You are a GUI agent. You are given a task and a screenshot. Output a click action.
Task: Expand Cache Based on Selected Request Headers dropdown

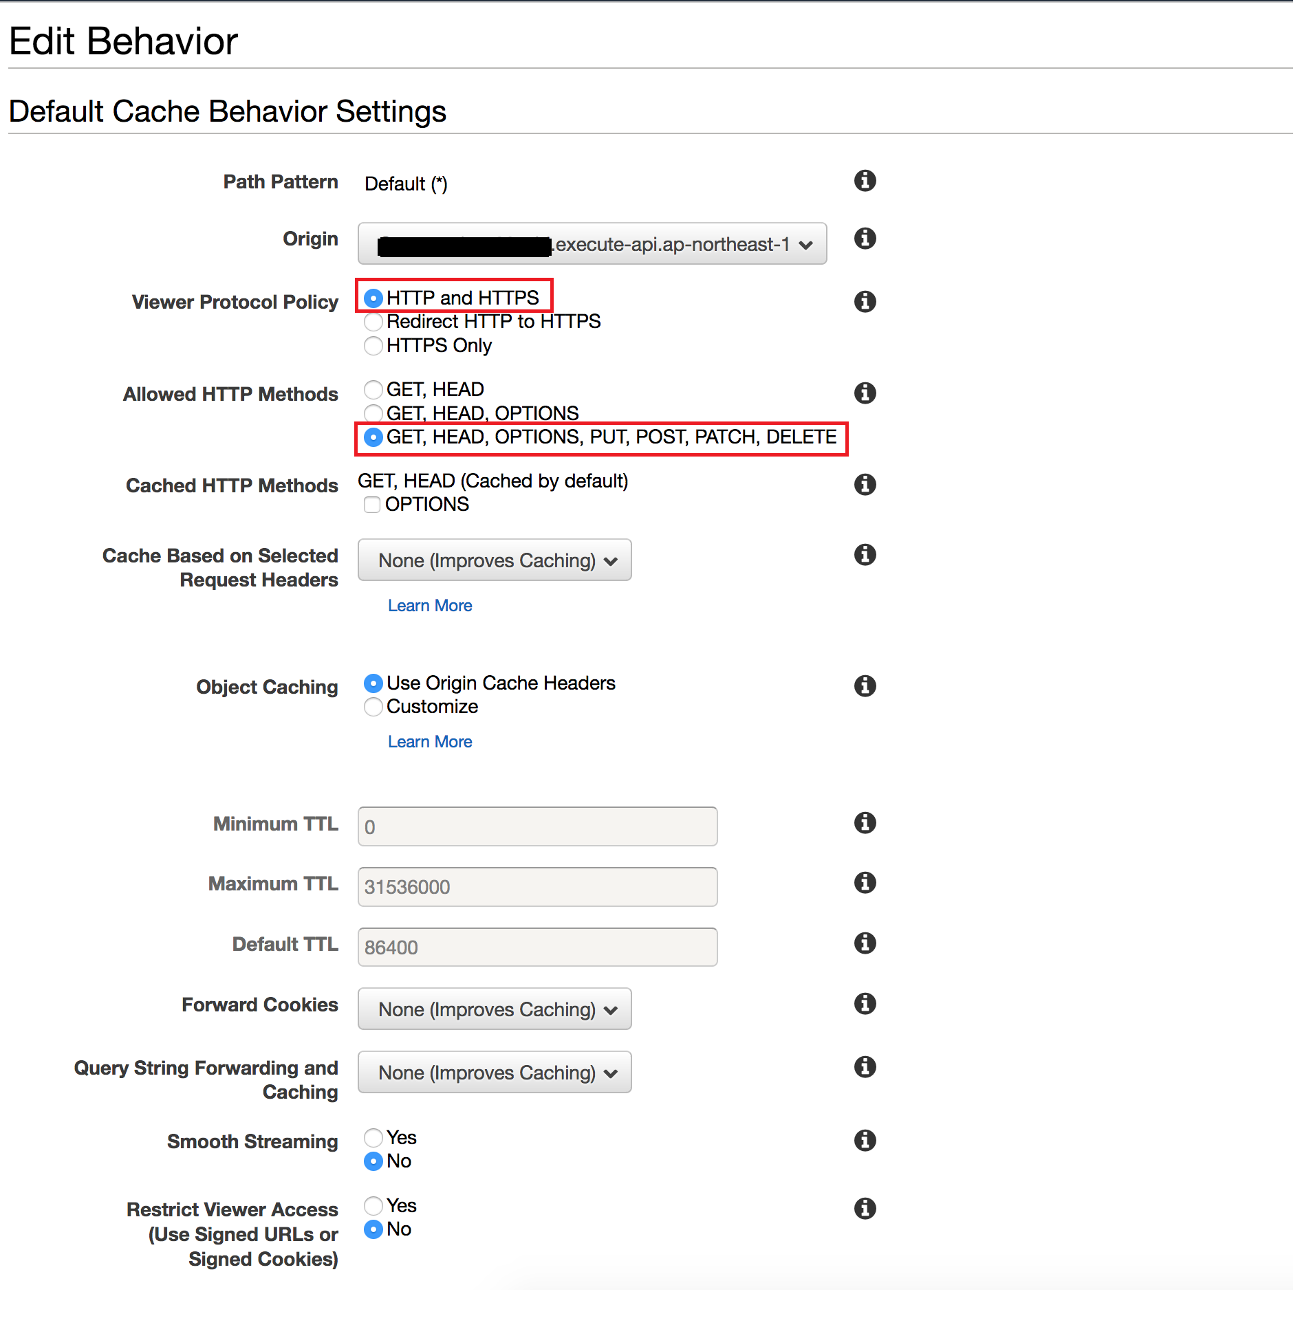[x=494, y=560]
